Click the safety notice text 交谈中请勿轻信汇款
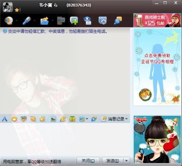The image size is (182, 166). click(58, 31)
